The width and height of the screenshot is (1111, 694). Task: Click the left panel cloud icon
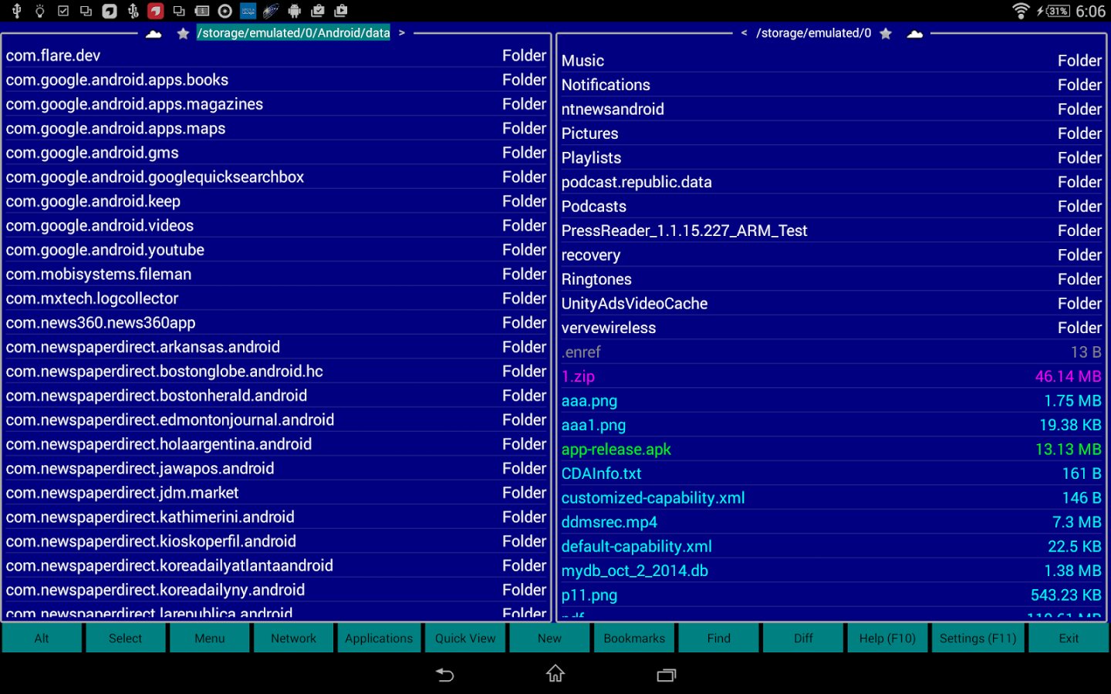(x=154, y=33)
